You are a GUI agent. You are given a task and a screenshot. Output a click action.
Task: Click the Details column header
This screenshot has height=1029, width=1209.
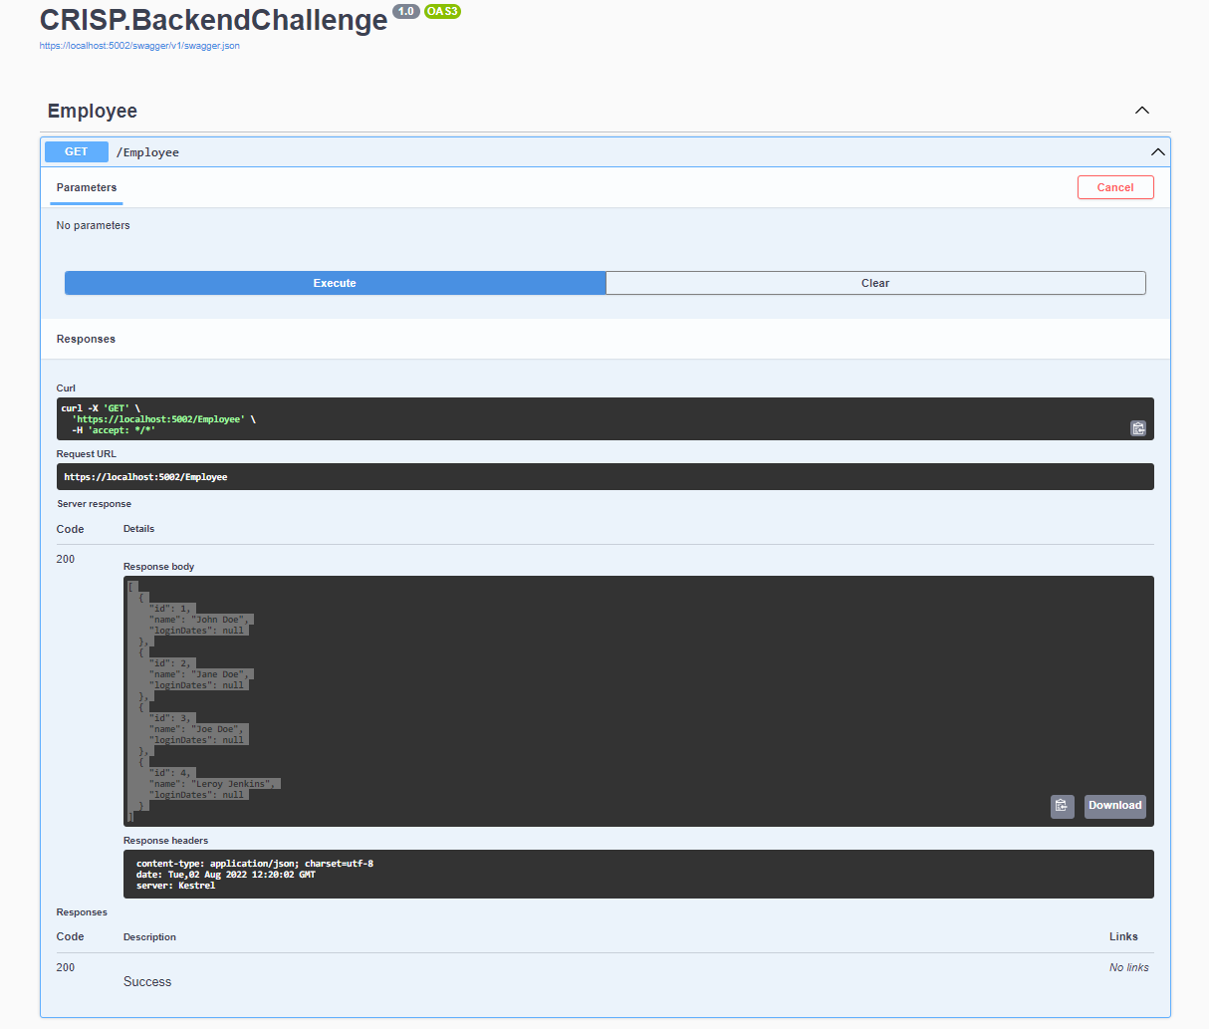139,529
